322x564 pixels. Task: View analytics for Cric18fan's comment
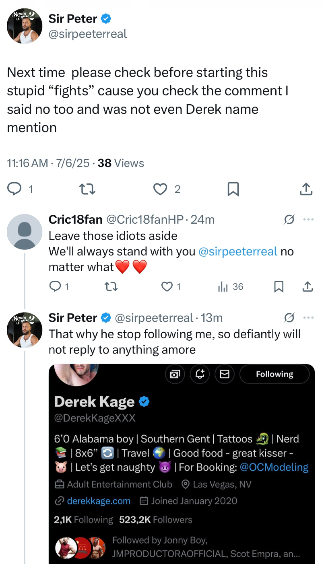(x=223, y=286)
